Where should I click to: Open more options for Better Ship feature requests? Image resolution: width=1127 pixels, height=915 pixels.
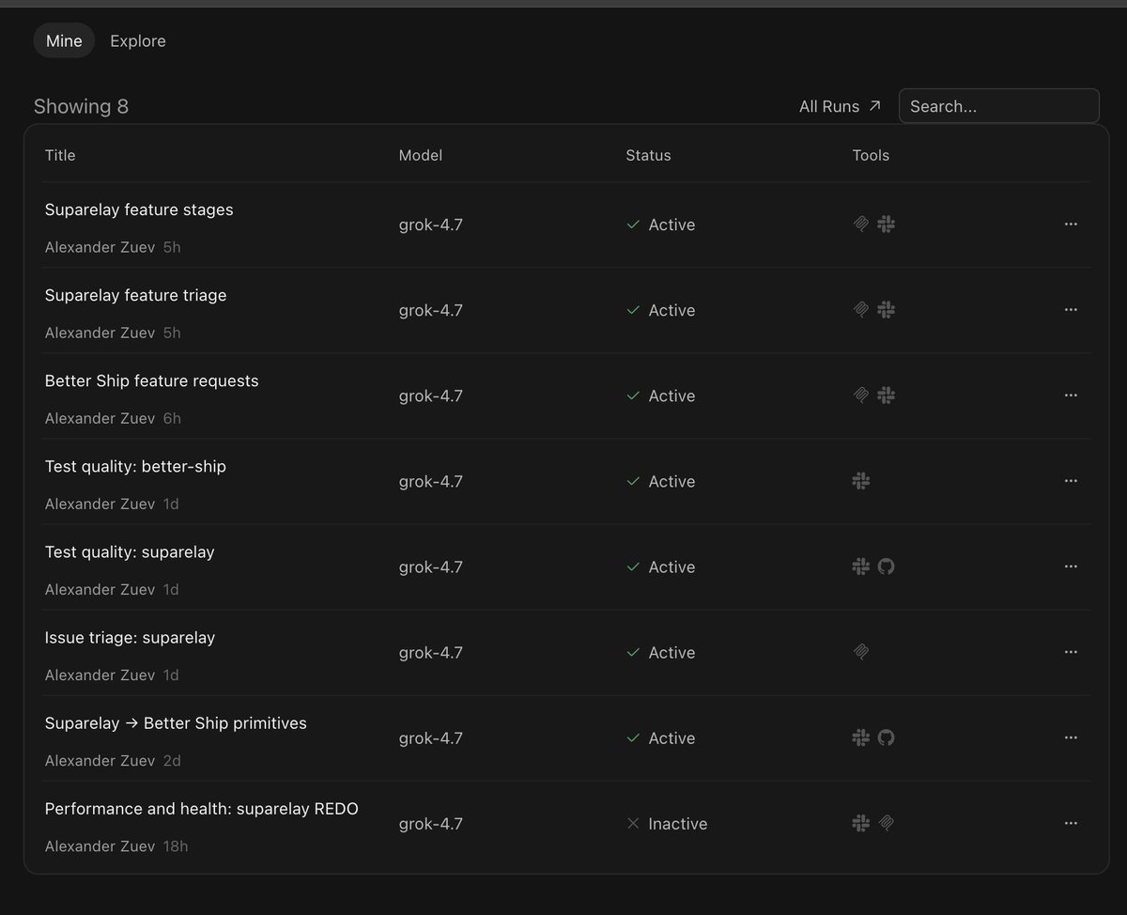1071,395
